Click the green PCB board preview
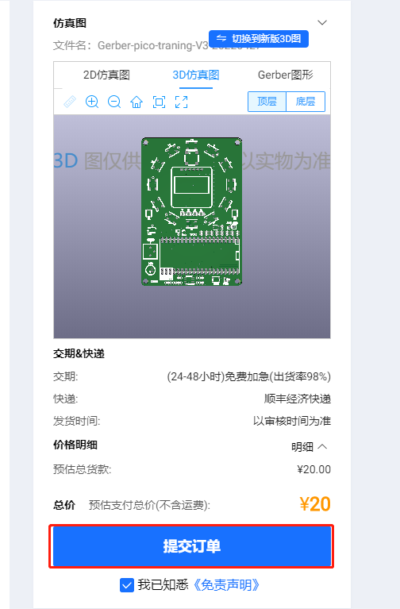This screenshot has height=609, width=400. (x=192, y=211)
